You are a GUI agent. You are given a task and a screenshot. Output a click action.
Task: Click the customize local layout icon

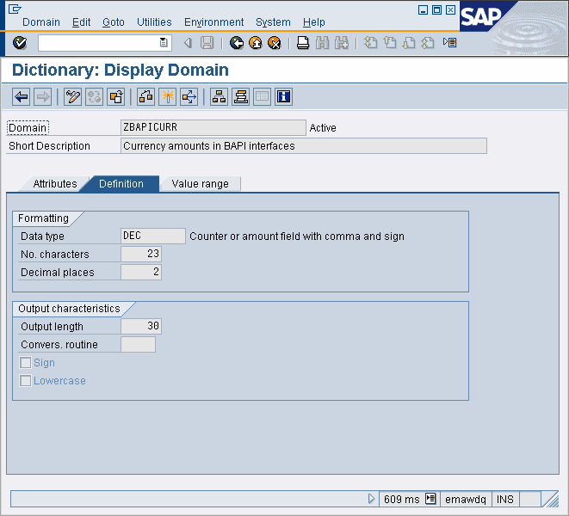tap(449, 43)
